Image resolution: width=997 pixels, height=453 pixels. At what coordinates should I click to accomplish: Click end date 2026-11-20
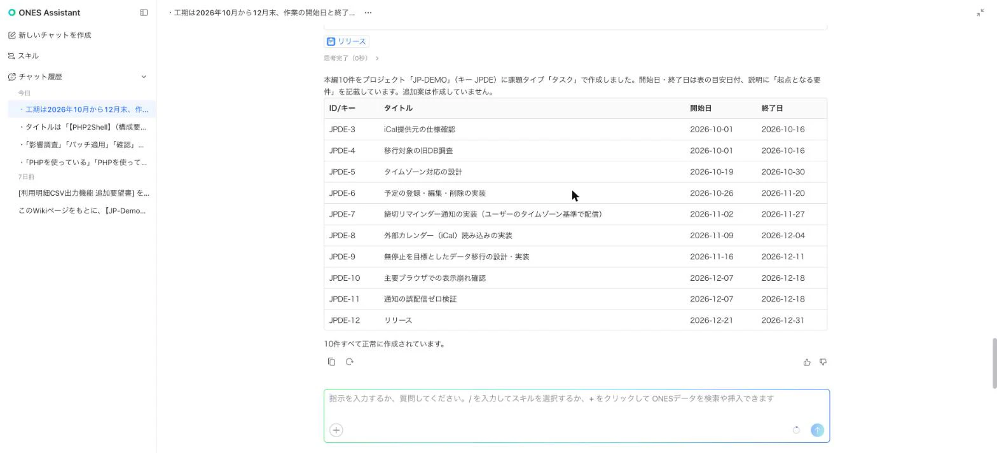pyautogui.click(x=783, y=193)
